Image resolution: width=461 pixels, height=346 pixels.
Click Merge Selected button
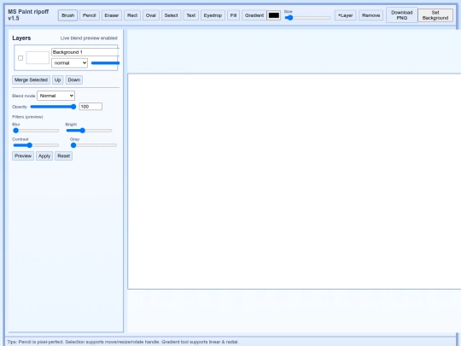[x=32, y=80]
